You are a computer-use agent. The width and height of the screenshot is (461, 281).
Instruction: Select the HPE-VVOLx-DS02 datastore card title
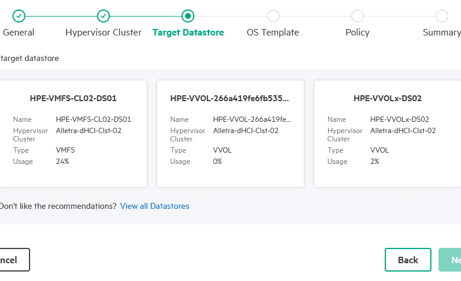coord(388,98)
